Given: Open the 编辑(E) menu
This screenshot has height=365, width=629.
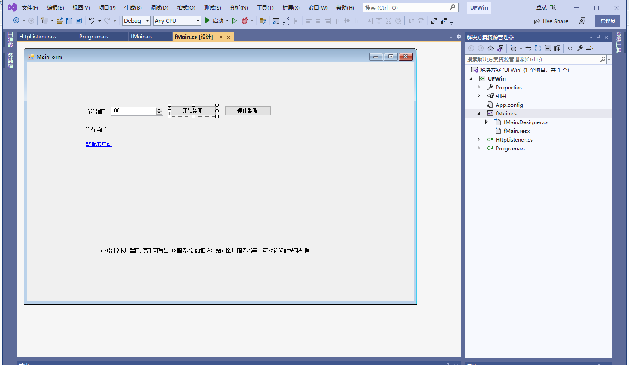Looking at the screenshot, I should [x=55, y=8].
